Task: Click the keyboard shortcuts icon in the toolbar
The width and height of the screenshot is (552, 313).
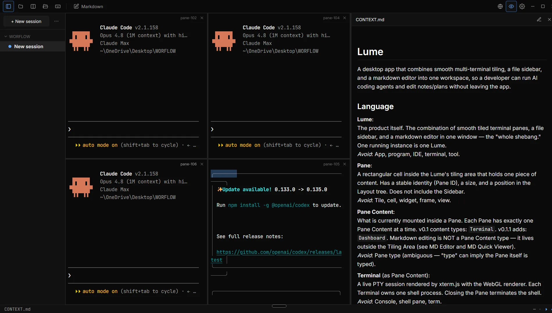Action: pyautogui.click(x=58, y=6)
